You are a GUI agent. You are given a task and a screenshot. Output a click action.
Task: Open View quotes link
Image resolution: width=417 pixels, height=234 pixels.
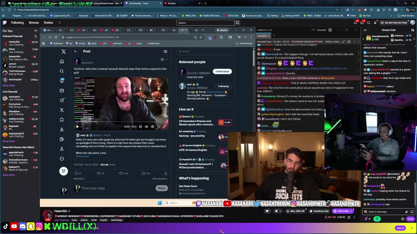(x=160, y=178)
